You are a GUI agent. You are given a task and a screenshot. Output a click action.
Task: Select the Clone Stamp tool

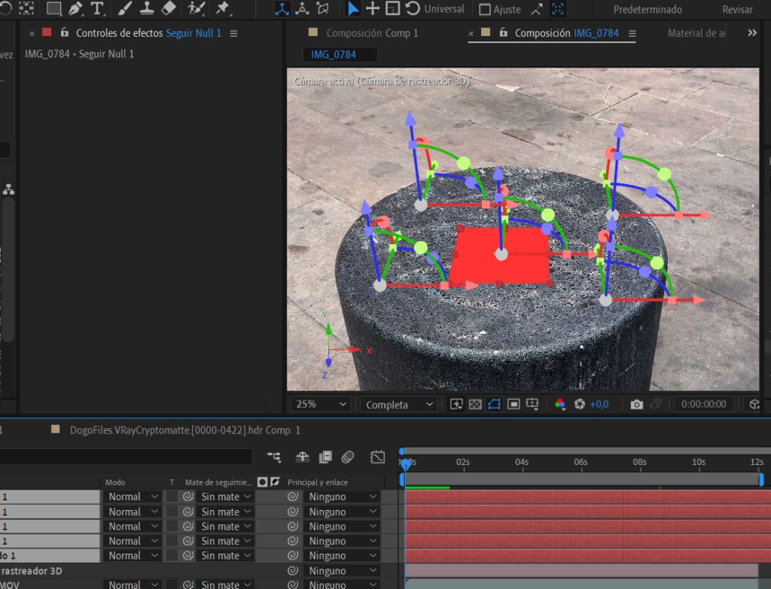tap(146, 9)
